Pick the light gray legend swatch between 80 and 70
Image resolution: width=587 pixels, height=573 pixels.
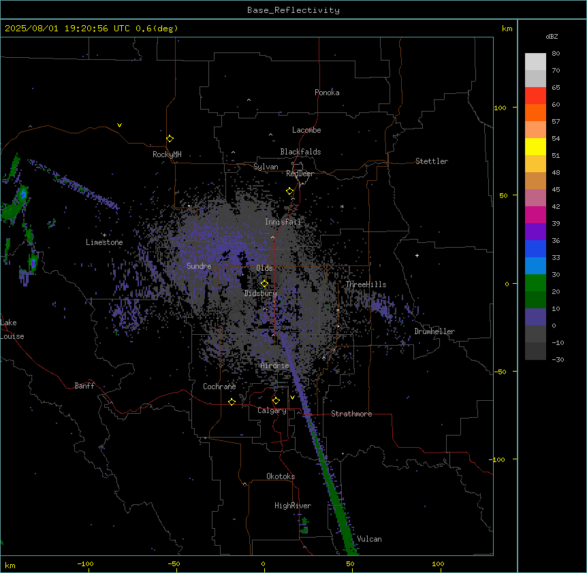(535, 62)
